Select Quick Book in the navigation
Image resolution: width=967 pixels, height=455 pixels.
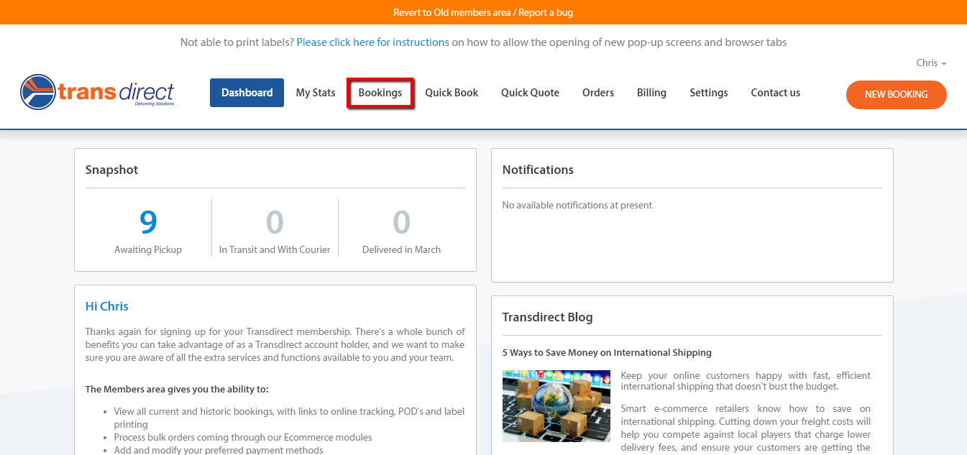tap(452, 93)
